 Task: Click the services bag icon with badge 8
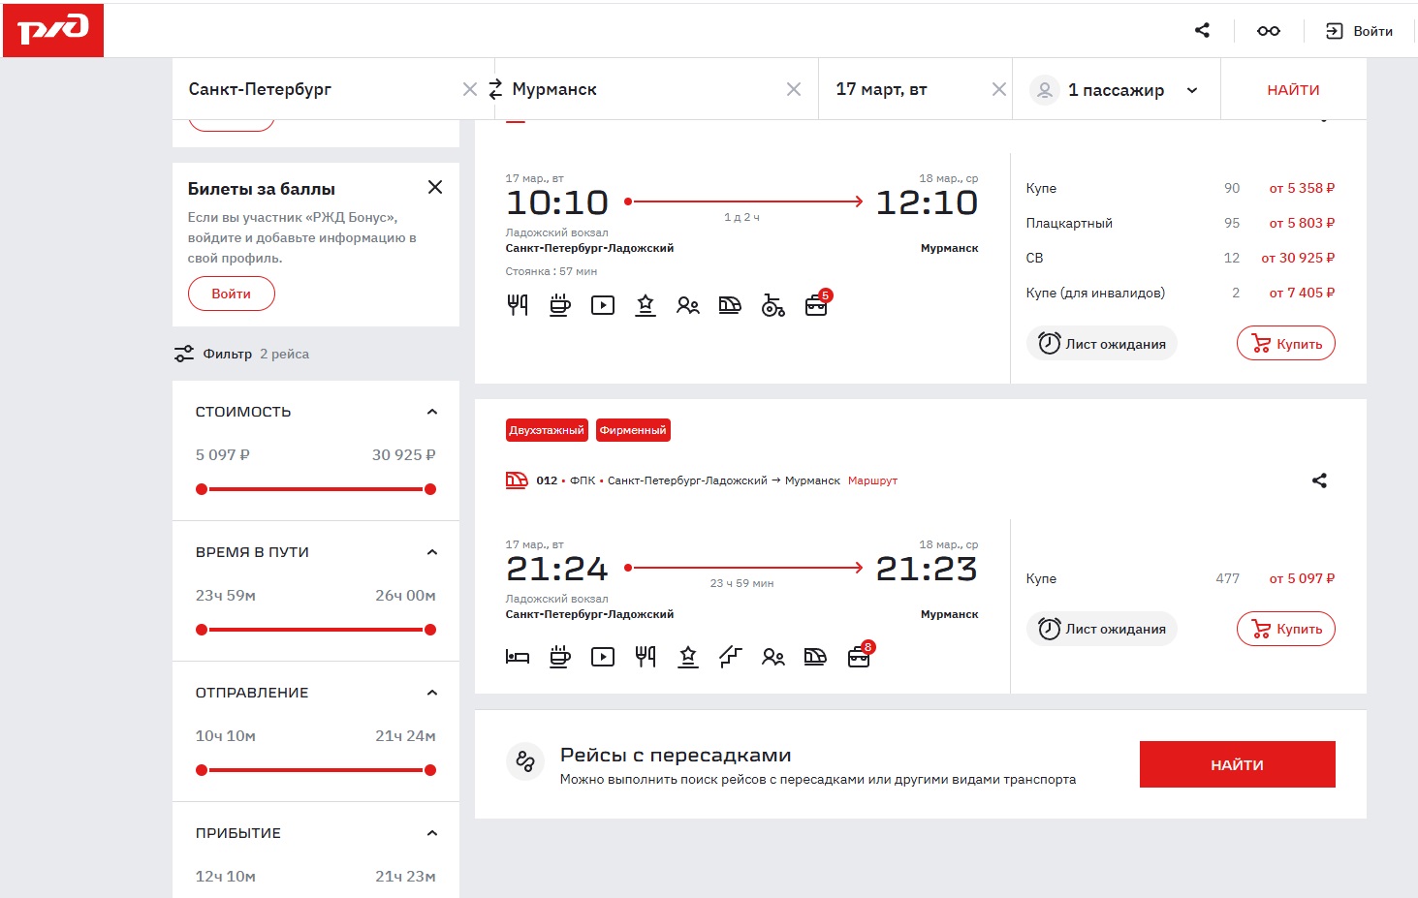pyautogui.click(x=860, y=656)
